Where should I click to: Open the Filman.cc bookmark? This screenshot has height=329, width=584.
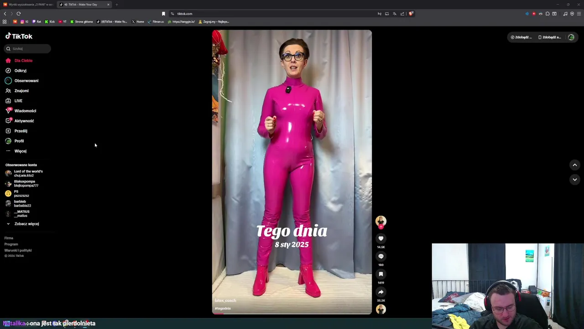(x=156, y=21)
